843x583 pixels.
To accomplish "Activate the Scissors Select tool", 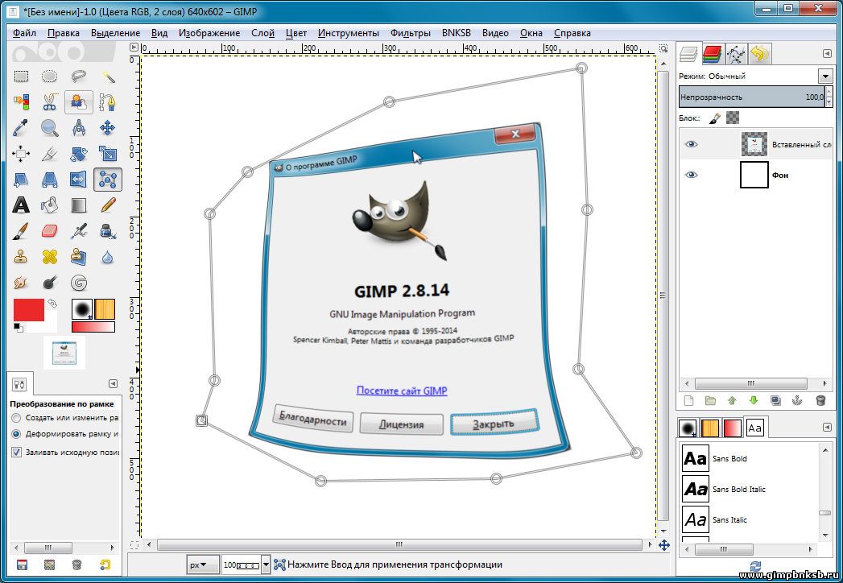I will pos(49,101).
